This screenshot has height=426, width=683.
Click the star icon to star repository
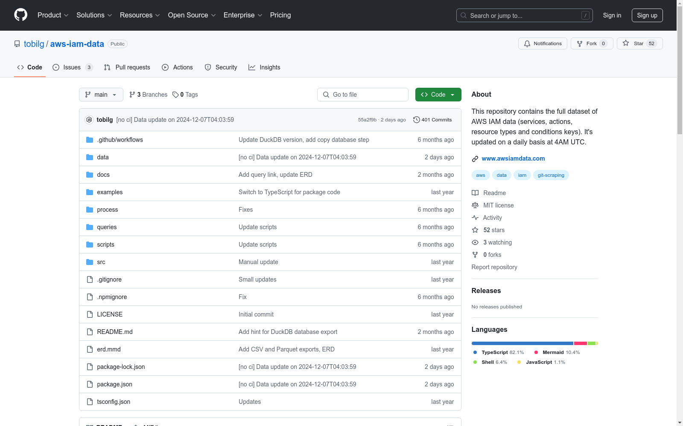tap(626, 43)
